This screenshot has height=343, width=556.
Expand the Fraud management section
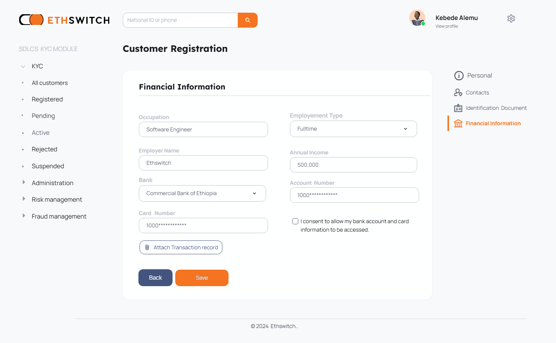[x=24, y=216]
